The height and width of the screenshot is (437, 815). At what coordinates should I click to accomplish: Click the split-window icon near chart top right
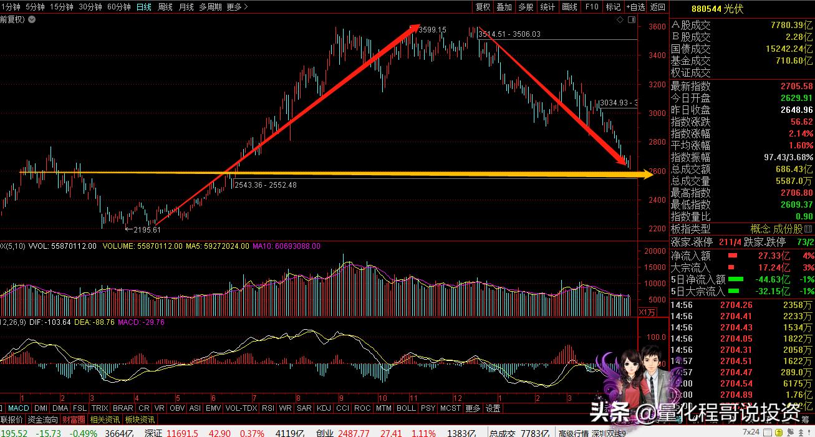pyautogui.click(x=631, y=19)
